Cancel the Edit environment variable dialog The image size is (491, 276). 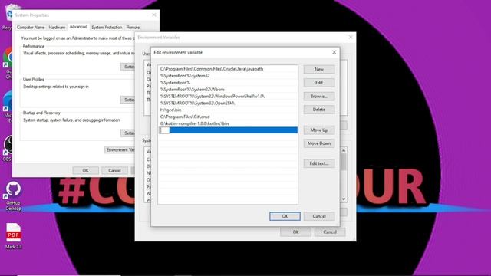tap(319, 216)
